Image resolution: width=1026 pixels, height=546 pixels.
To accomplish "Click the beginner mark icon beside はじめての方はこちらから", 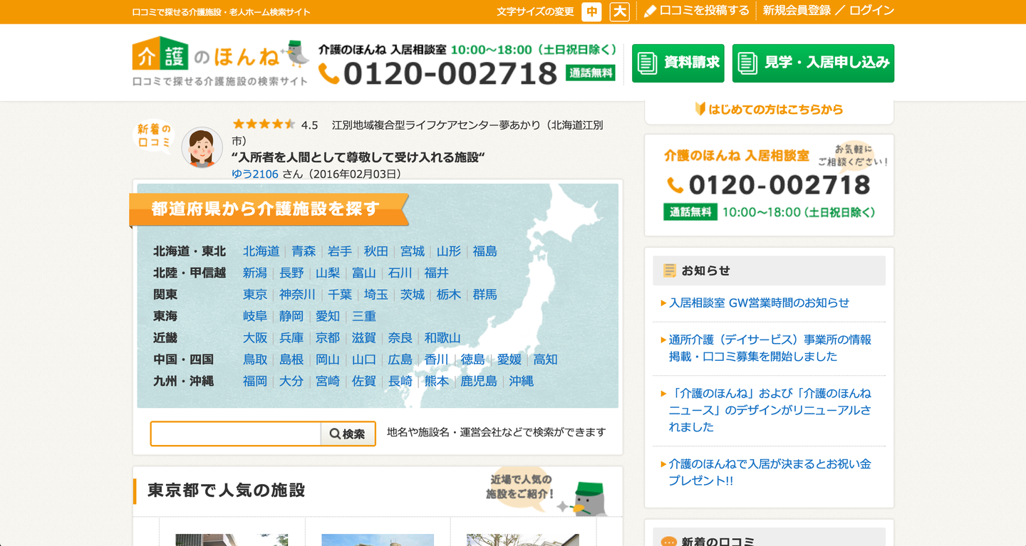I will pos(700,109).
